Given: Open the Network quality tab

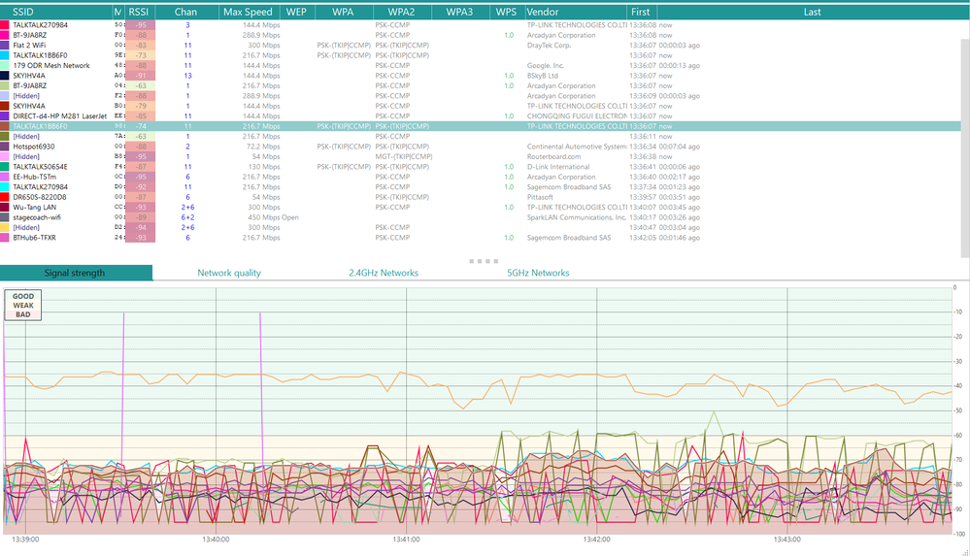Looking at the screenshot, I should pos(229,273).
